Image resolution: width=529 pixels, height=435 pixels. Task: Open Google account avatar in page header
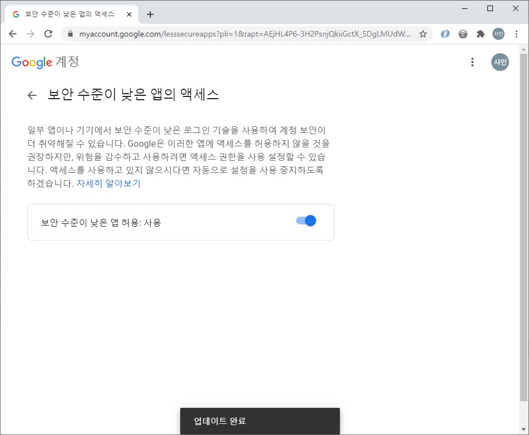[x=500, y=62]
